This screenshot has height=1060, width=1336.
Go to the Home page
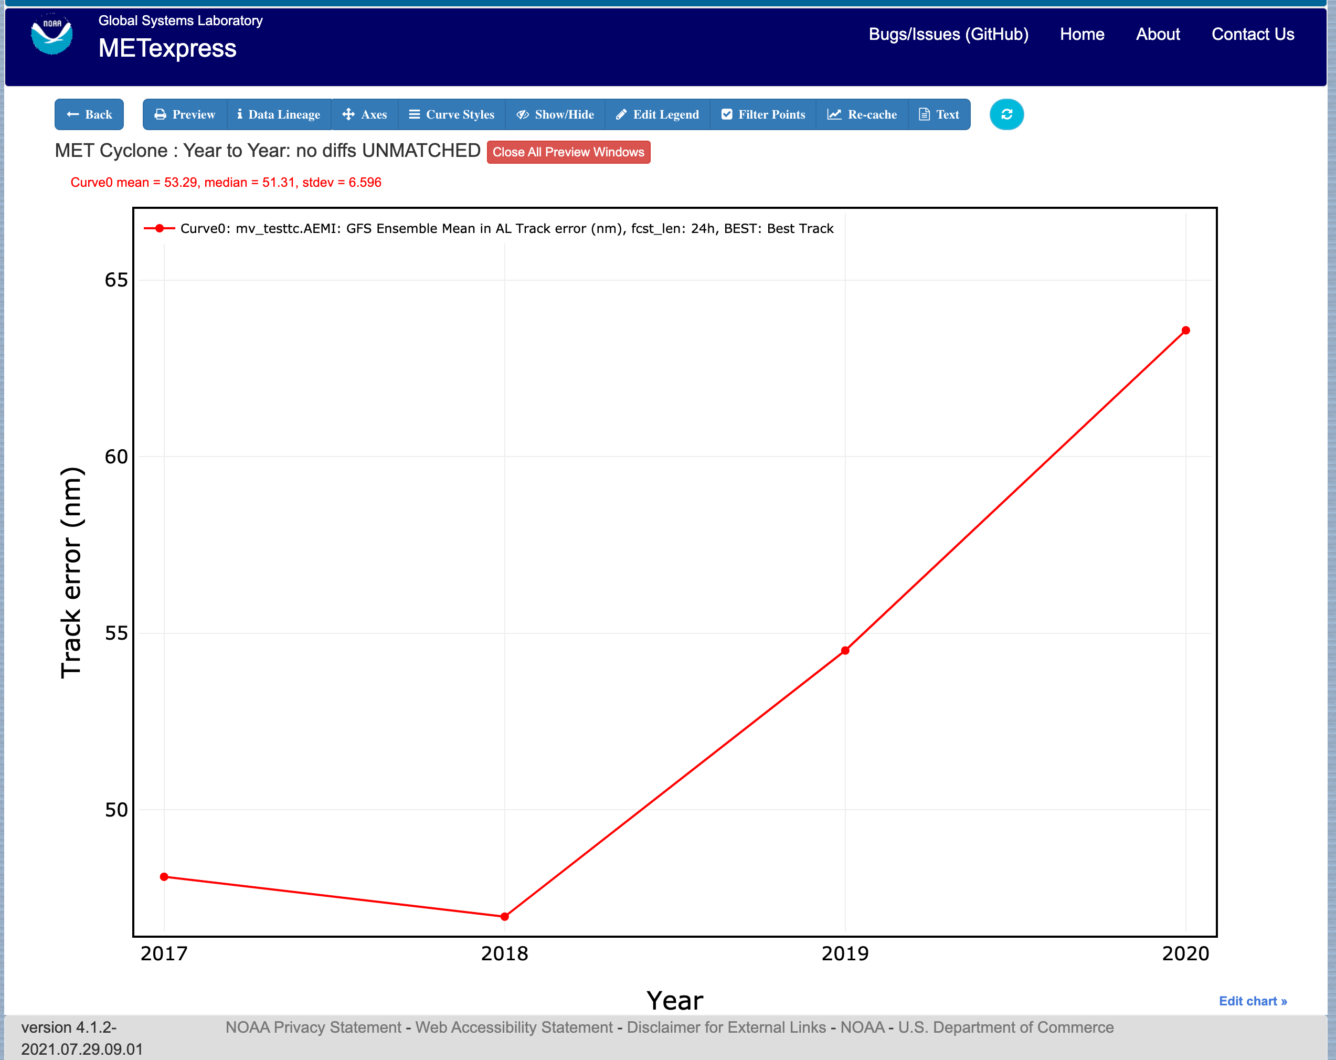[1082, 34]
